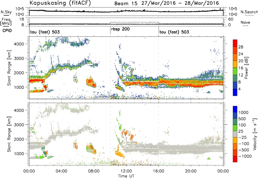
Task: Select the Freq. [MHz] axis label
Action: [x=6, y=22]
